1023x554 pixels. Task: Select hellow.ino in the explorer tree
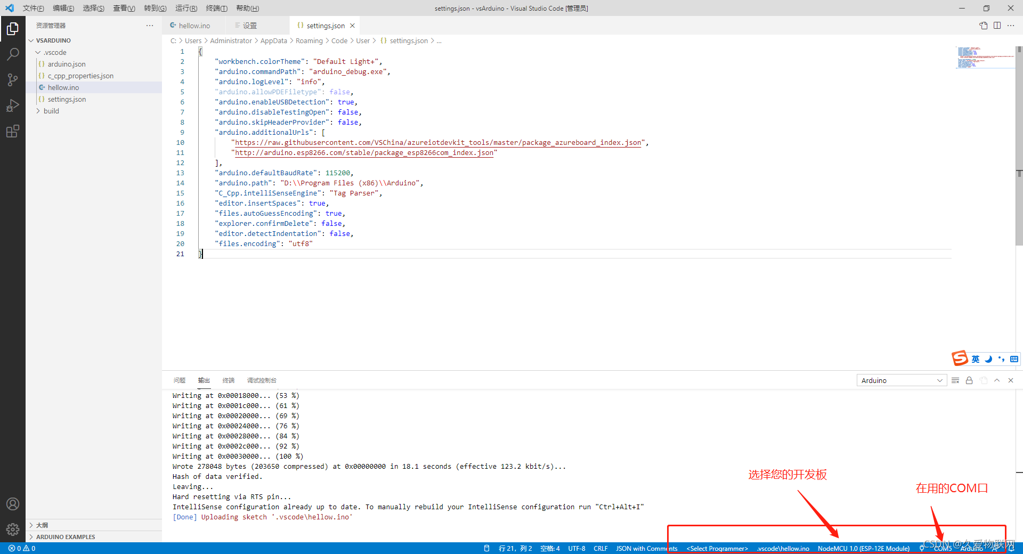(94, 87)
